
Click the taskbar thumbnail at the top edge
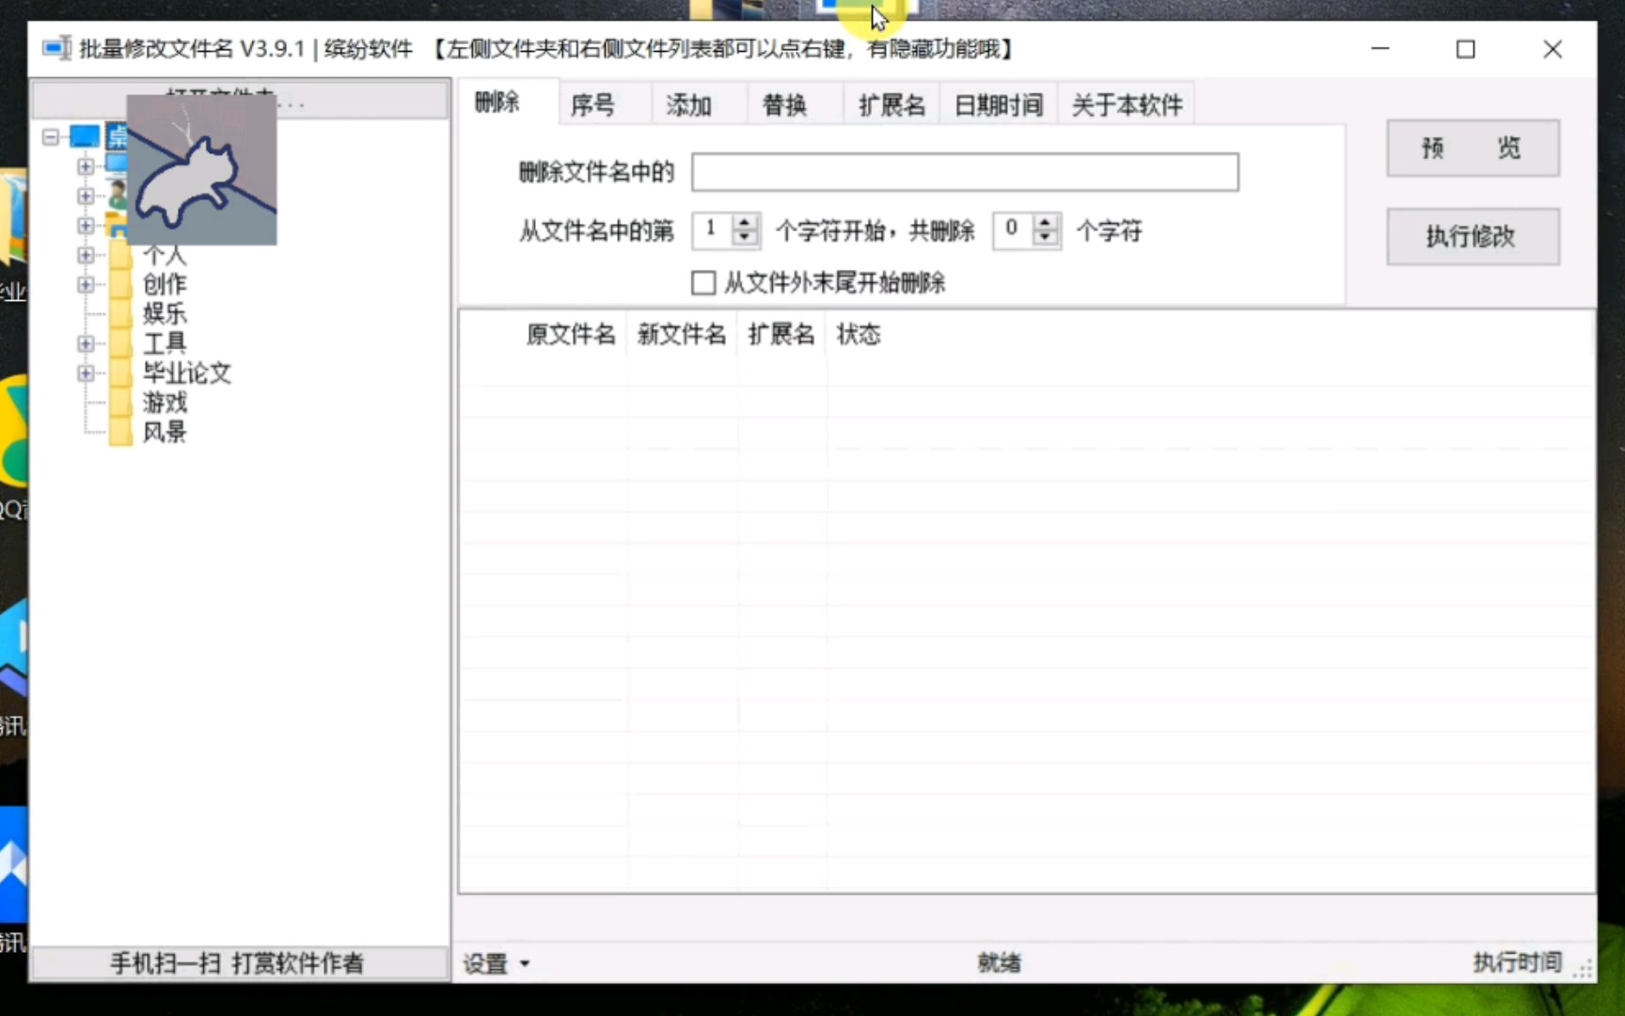coord(859,11)
